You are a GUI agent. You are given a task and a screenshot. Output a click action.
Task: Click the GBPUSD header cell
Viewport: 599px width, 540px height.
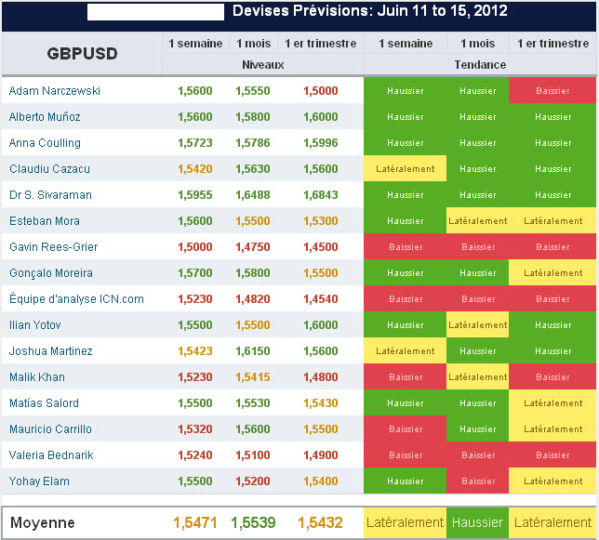tap(82, 53)
